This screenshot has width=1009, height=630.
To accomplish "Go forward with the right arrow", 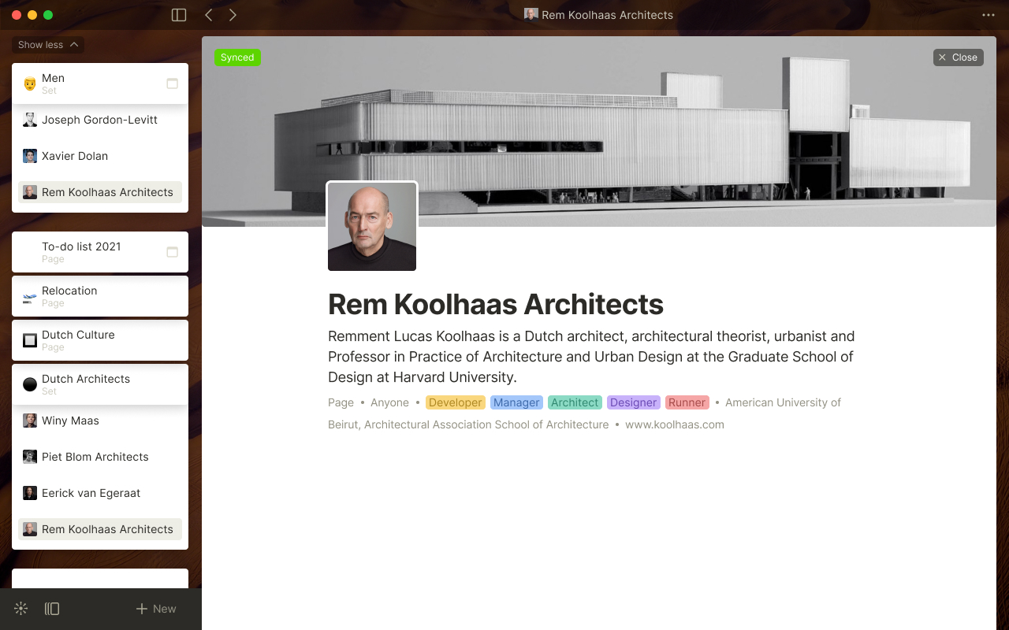I will tap(233, 15).
